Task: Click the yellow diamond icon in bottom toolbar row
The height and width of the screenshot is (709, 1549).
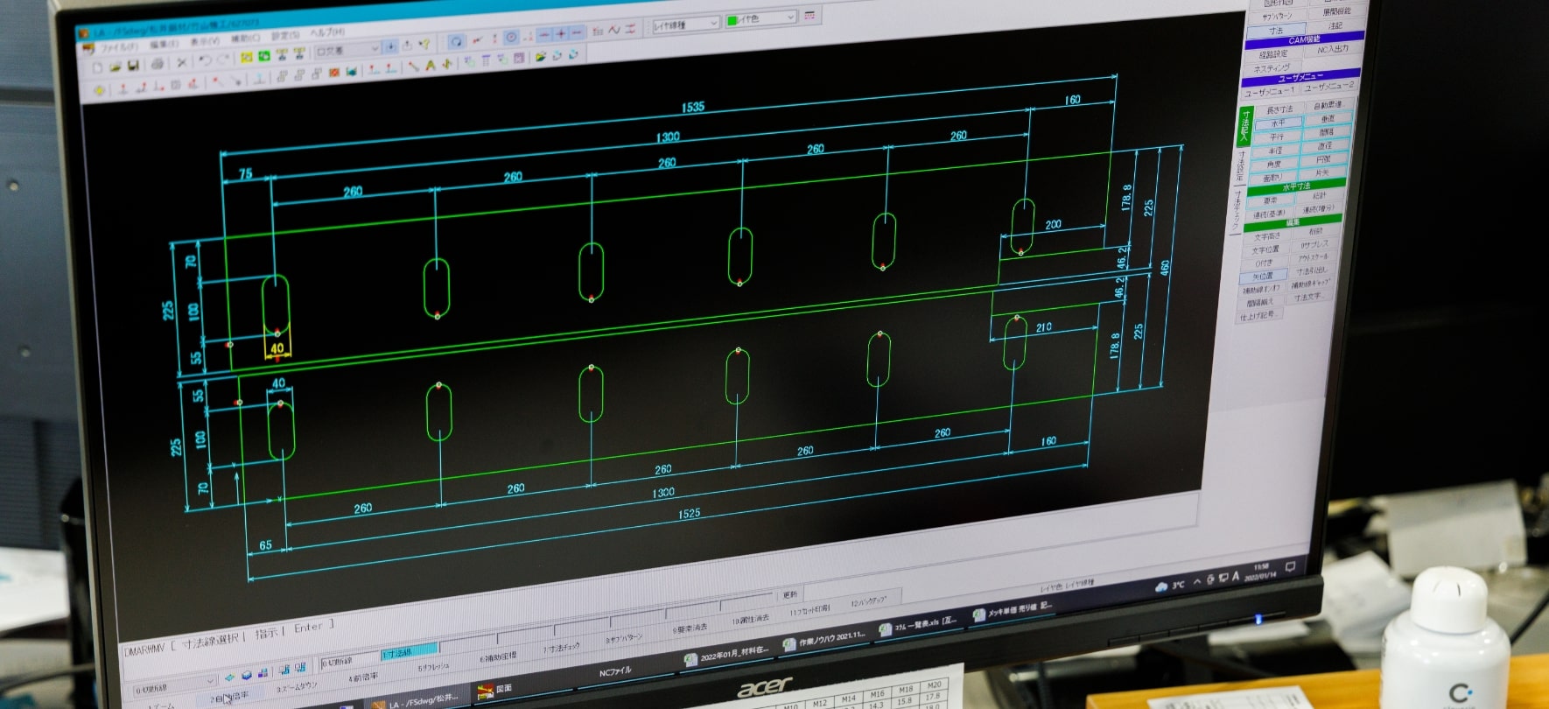Action: tap(100, 89)
